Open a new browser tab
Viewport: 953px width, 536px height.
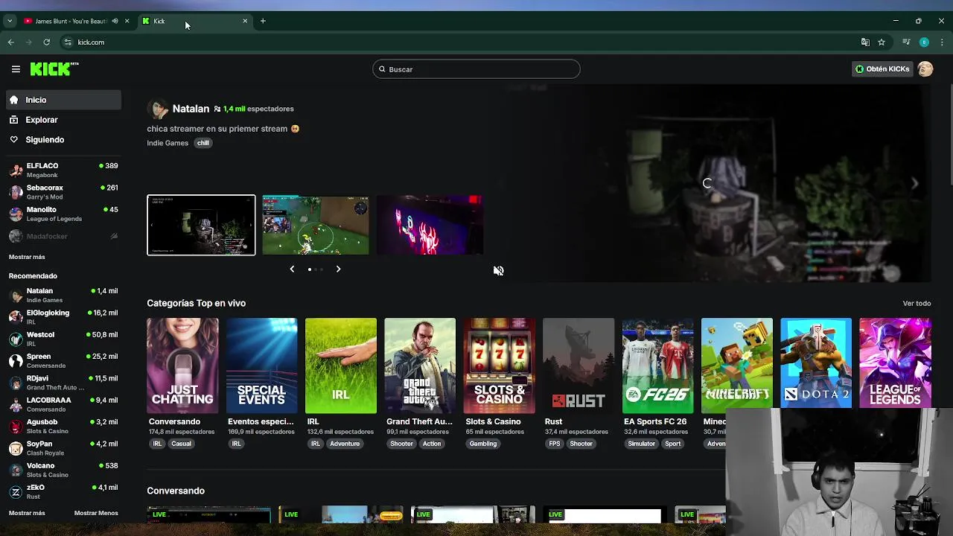[263, 21]
